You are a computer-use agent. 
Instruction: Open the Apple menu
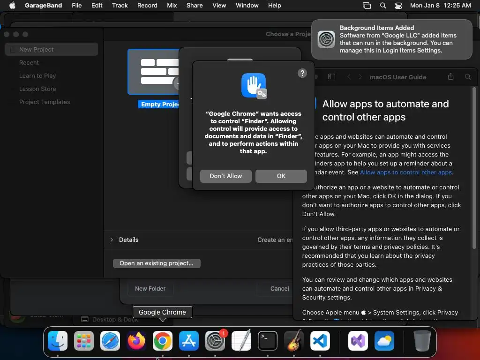(x=12, y=6)
